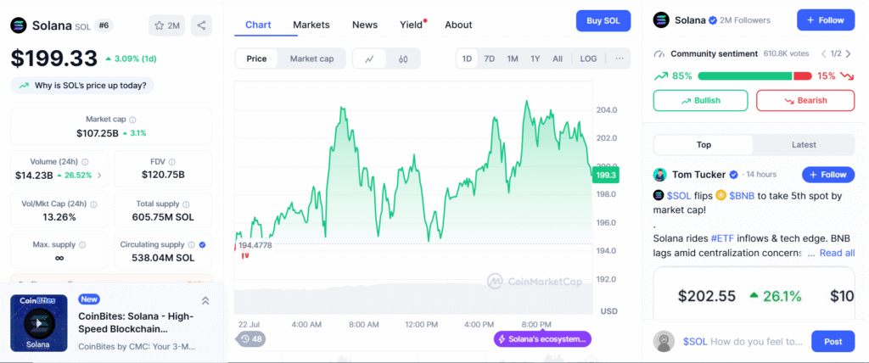Click user avatar beside post input
Screen dimensions: 869x363
664,342
